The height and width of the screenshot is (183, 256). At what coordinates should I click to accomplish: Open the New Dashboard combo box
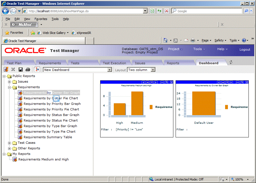click(110, 70)
